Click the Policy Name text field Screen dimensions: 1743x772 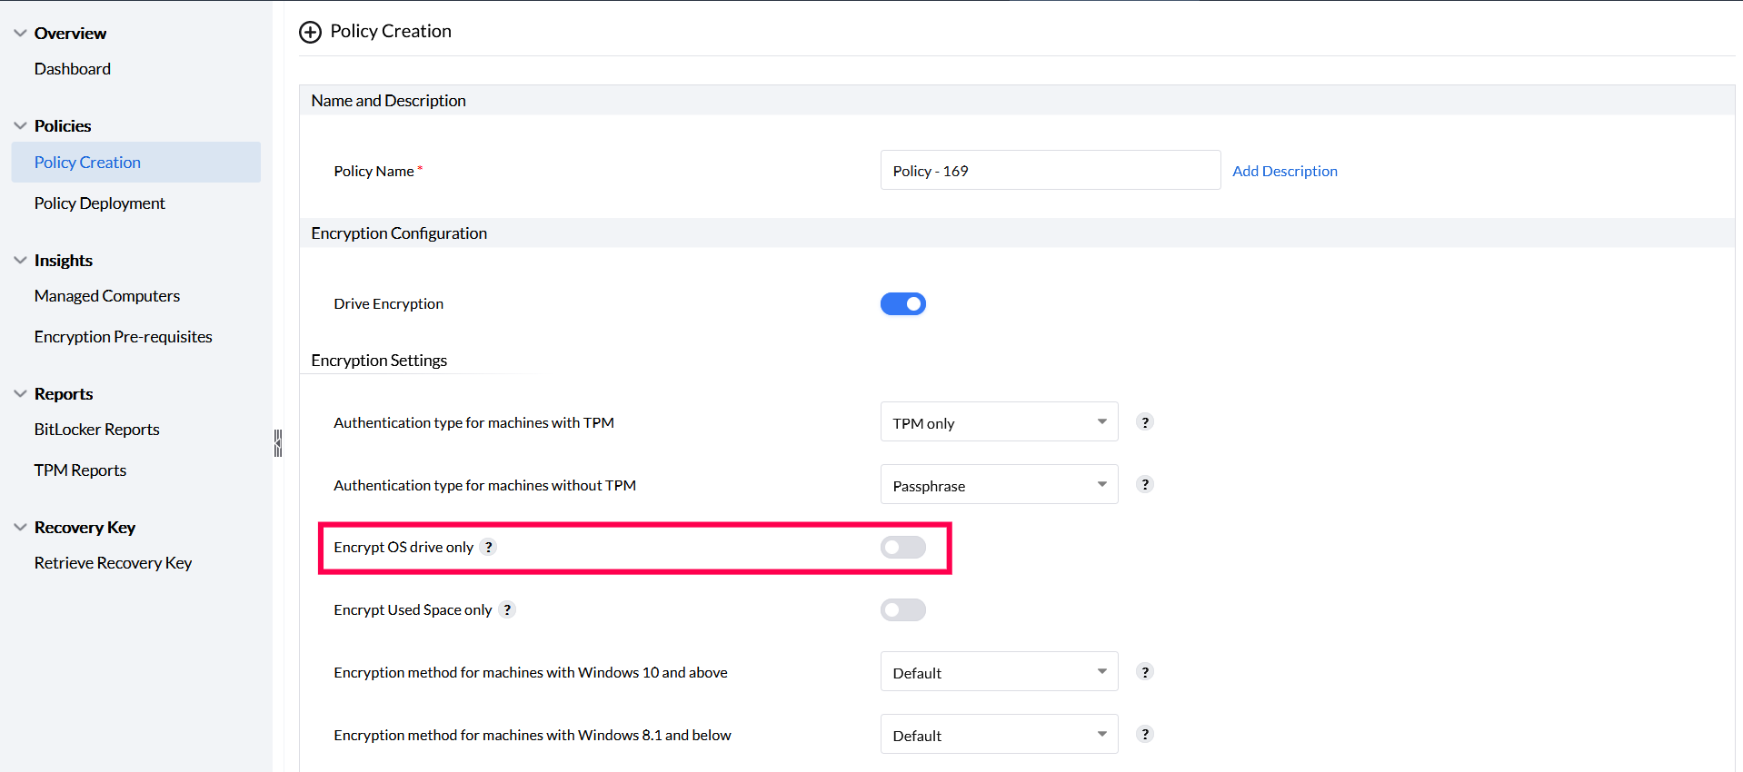(x=1050, y=171)
